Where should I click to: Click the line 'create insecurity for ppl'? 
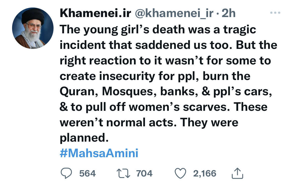(155, 76)
